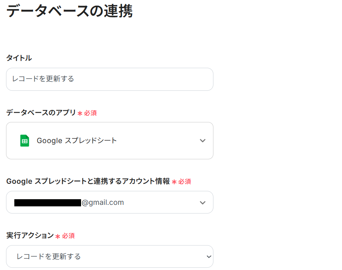Click the chevron in the account dropdown
The height and width of the screenshot is (270, 342).
tap(202, 203)
